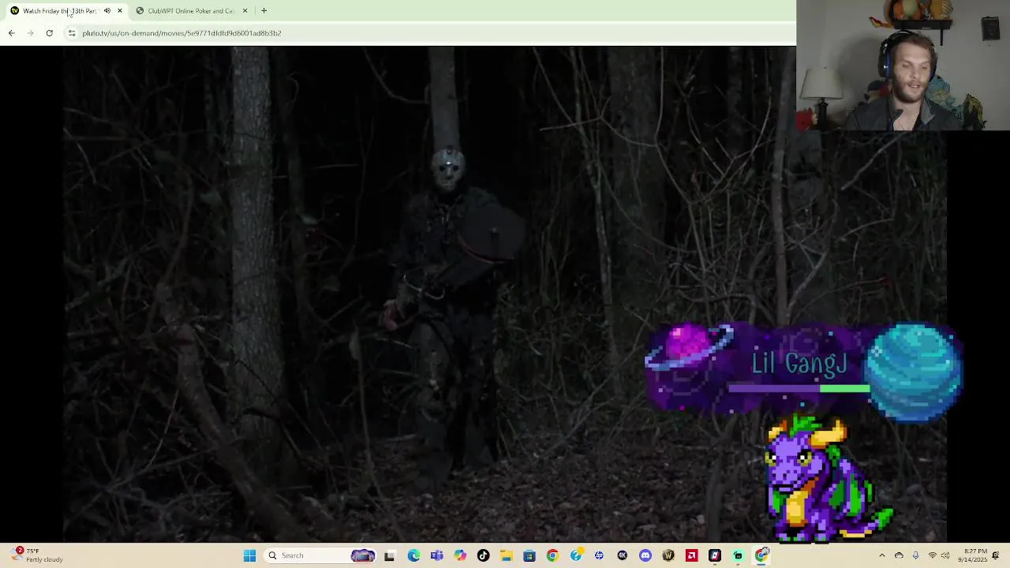Open volume control in system tray
Screen dimensions: 1010x568
tap(945, 555)
